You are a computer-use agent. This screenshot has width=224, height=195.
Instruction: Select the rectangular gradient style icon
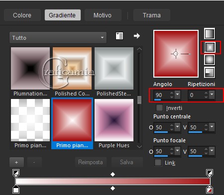[210, 47]
